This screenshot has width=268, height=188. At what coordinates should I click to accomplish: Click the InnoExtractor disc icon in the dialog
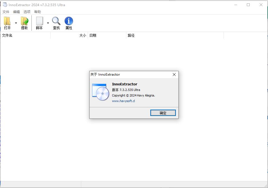(101, 92)
